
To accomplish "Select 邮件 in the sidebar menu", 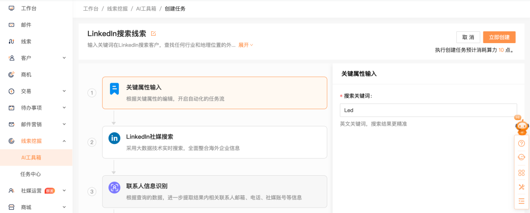I will (x=26, y=25).
